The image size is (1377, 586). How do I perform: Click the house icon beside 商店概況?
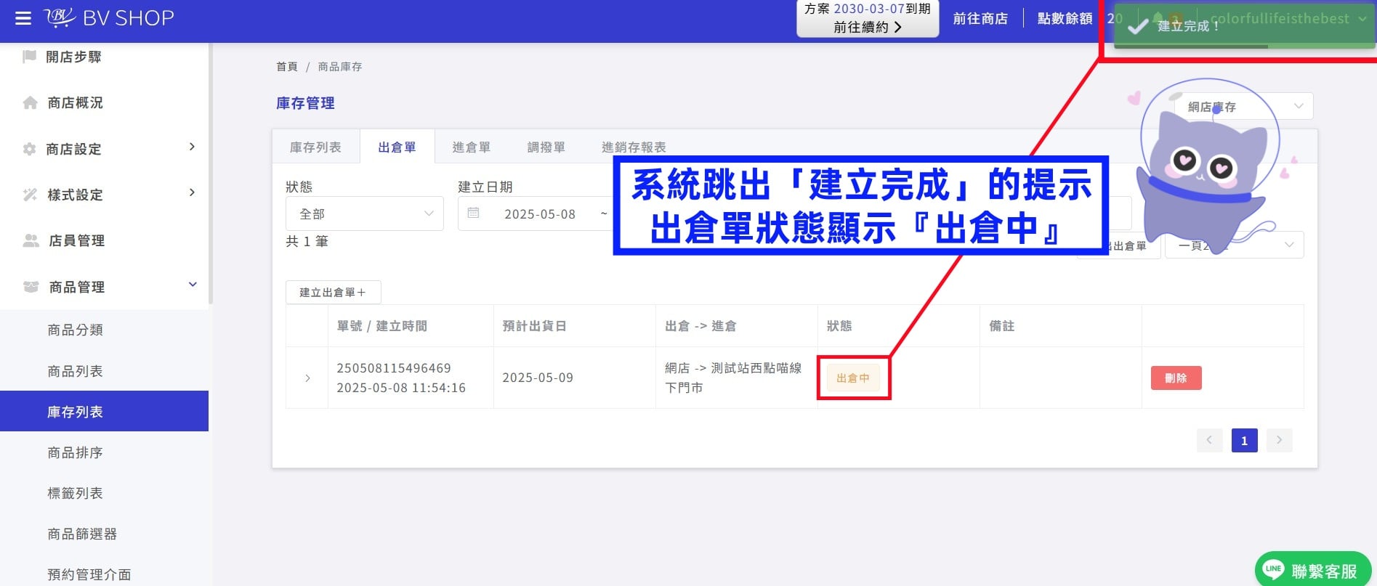coord(30,102)
